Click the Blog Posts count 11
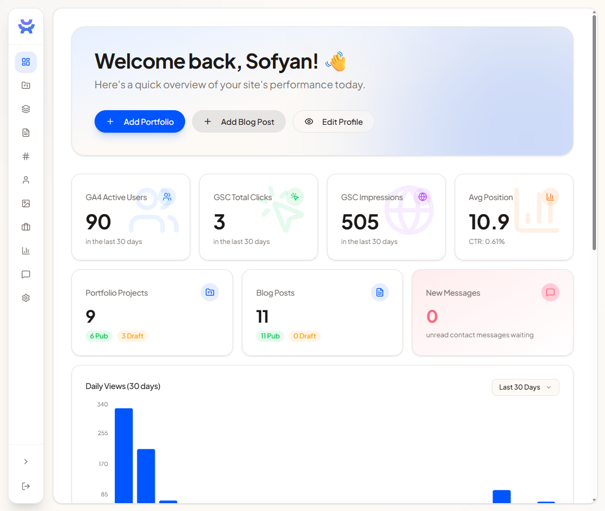605x511 pixels. point(262,316)
